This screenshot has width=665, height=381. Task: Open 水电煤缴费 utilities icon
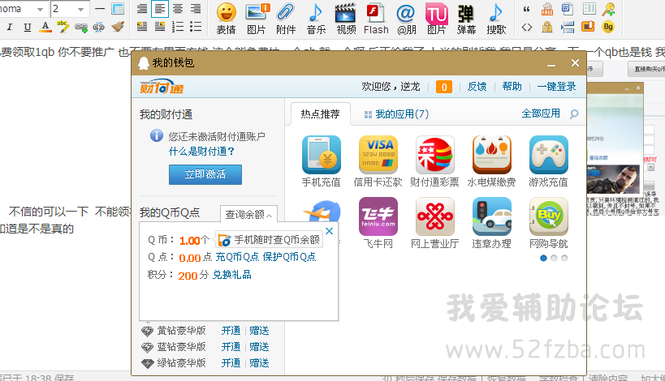pyautogui.click(x=491, y=155)
